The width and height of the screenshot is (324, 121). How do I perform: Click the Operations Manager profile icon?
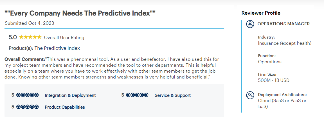(x=250, y=24)
